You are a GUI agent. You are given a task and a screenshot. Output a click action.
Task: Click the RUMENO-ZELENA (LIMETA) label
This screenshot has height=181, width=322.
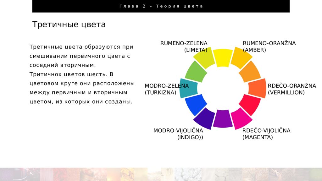(x=184, y=47)
